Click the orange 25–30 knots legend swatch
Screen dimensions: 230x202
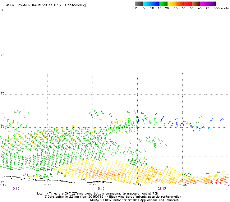tap(180, 4)
